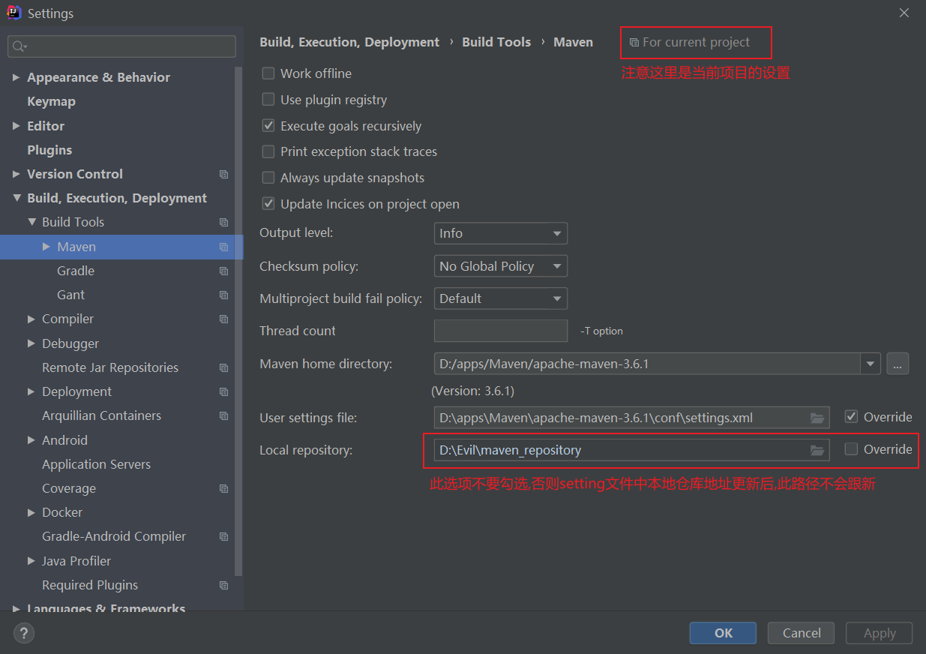Click Build Tools in the breadcrumb path

click(x=496, y=42)
